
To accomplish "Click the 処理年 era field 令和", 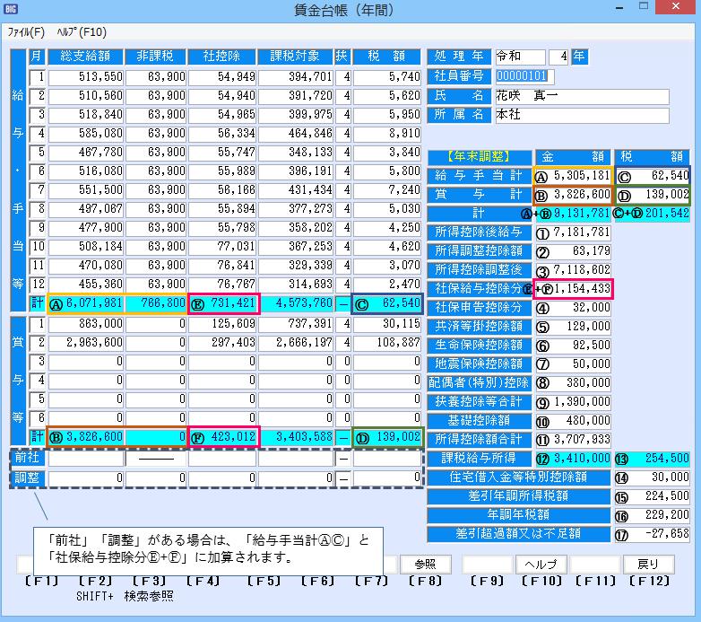I will click(x=521, y=57).
